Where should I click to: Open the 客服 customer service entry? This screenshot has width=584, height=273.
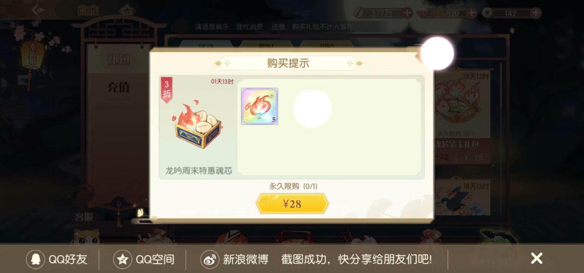[84, 216]
